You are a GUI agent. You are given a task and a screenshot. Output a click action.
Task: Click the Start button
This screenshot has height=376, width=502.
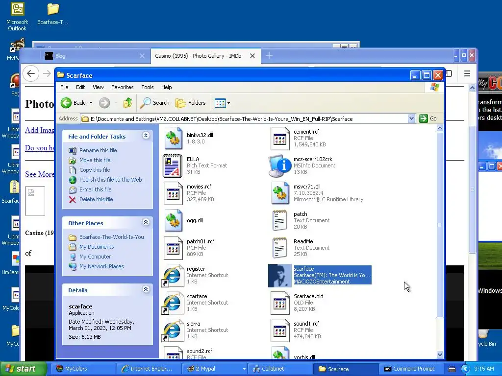pyautogui.click(x=24, y=369)
